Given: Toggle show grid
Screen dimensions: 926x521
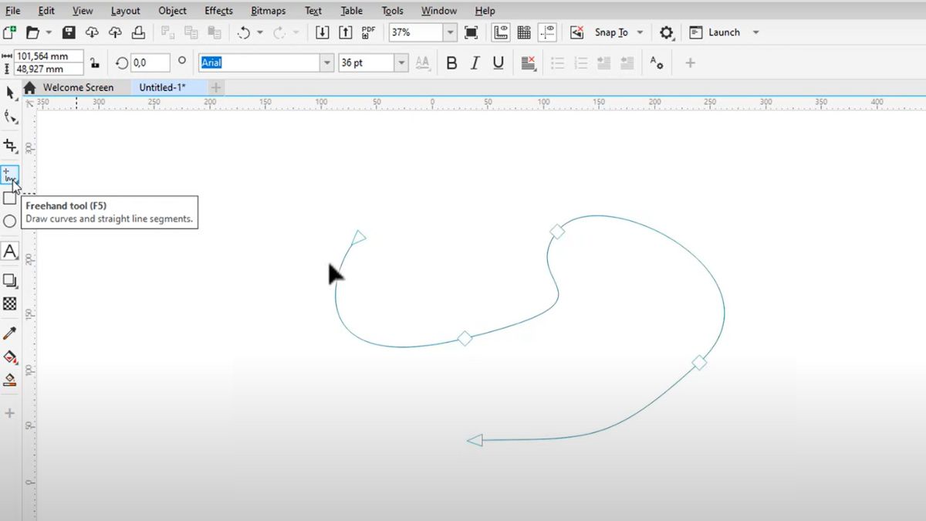Looking at the screenshot, I should pos(524,32).
